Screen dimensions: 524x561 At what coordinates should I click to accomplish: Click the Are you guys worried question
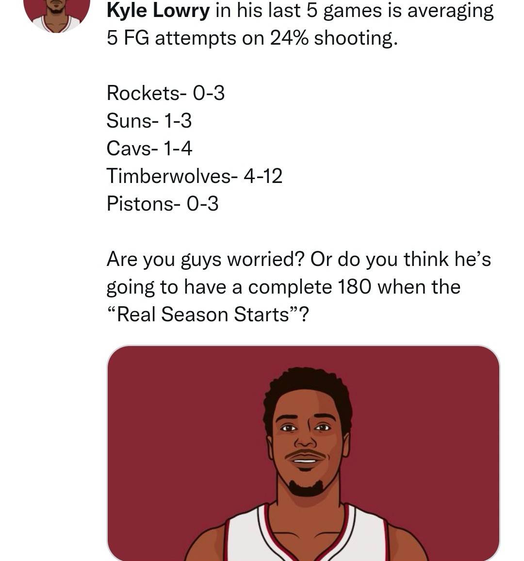tap(206, 259)
